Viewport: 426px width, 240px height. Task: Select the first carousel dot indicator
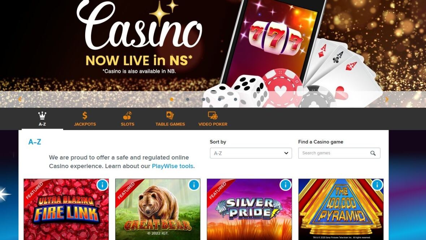click(x=171, y=99)
